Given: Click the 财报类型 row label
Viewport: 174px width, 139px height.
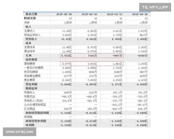Looking at the screenshot, I should pos(30,18).
